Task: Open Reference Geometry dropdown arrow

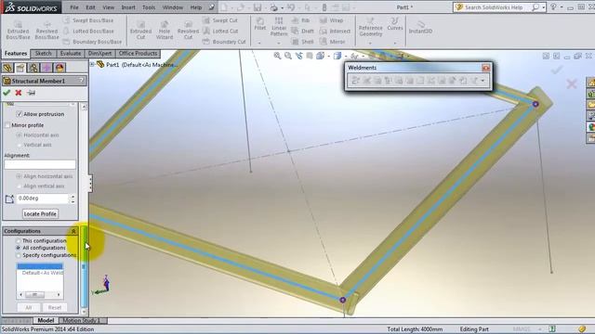Action: 370,44
